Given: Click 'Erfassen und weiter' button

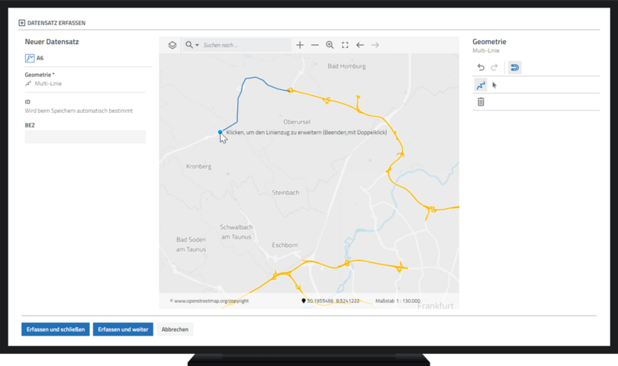Looking at the screenshot, I should point(123,329).
